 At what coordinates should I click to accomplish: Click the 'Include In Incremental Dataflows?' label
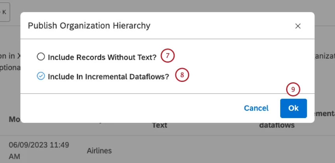pos(108,77)
